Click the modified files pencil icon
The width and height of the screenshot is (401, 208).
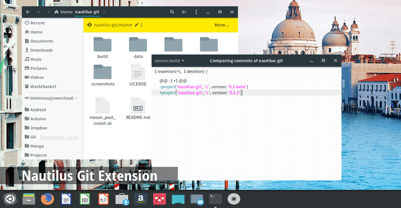tap(136, 25)
